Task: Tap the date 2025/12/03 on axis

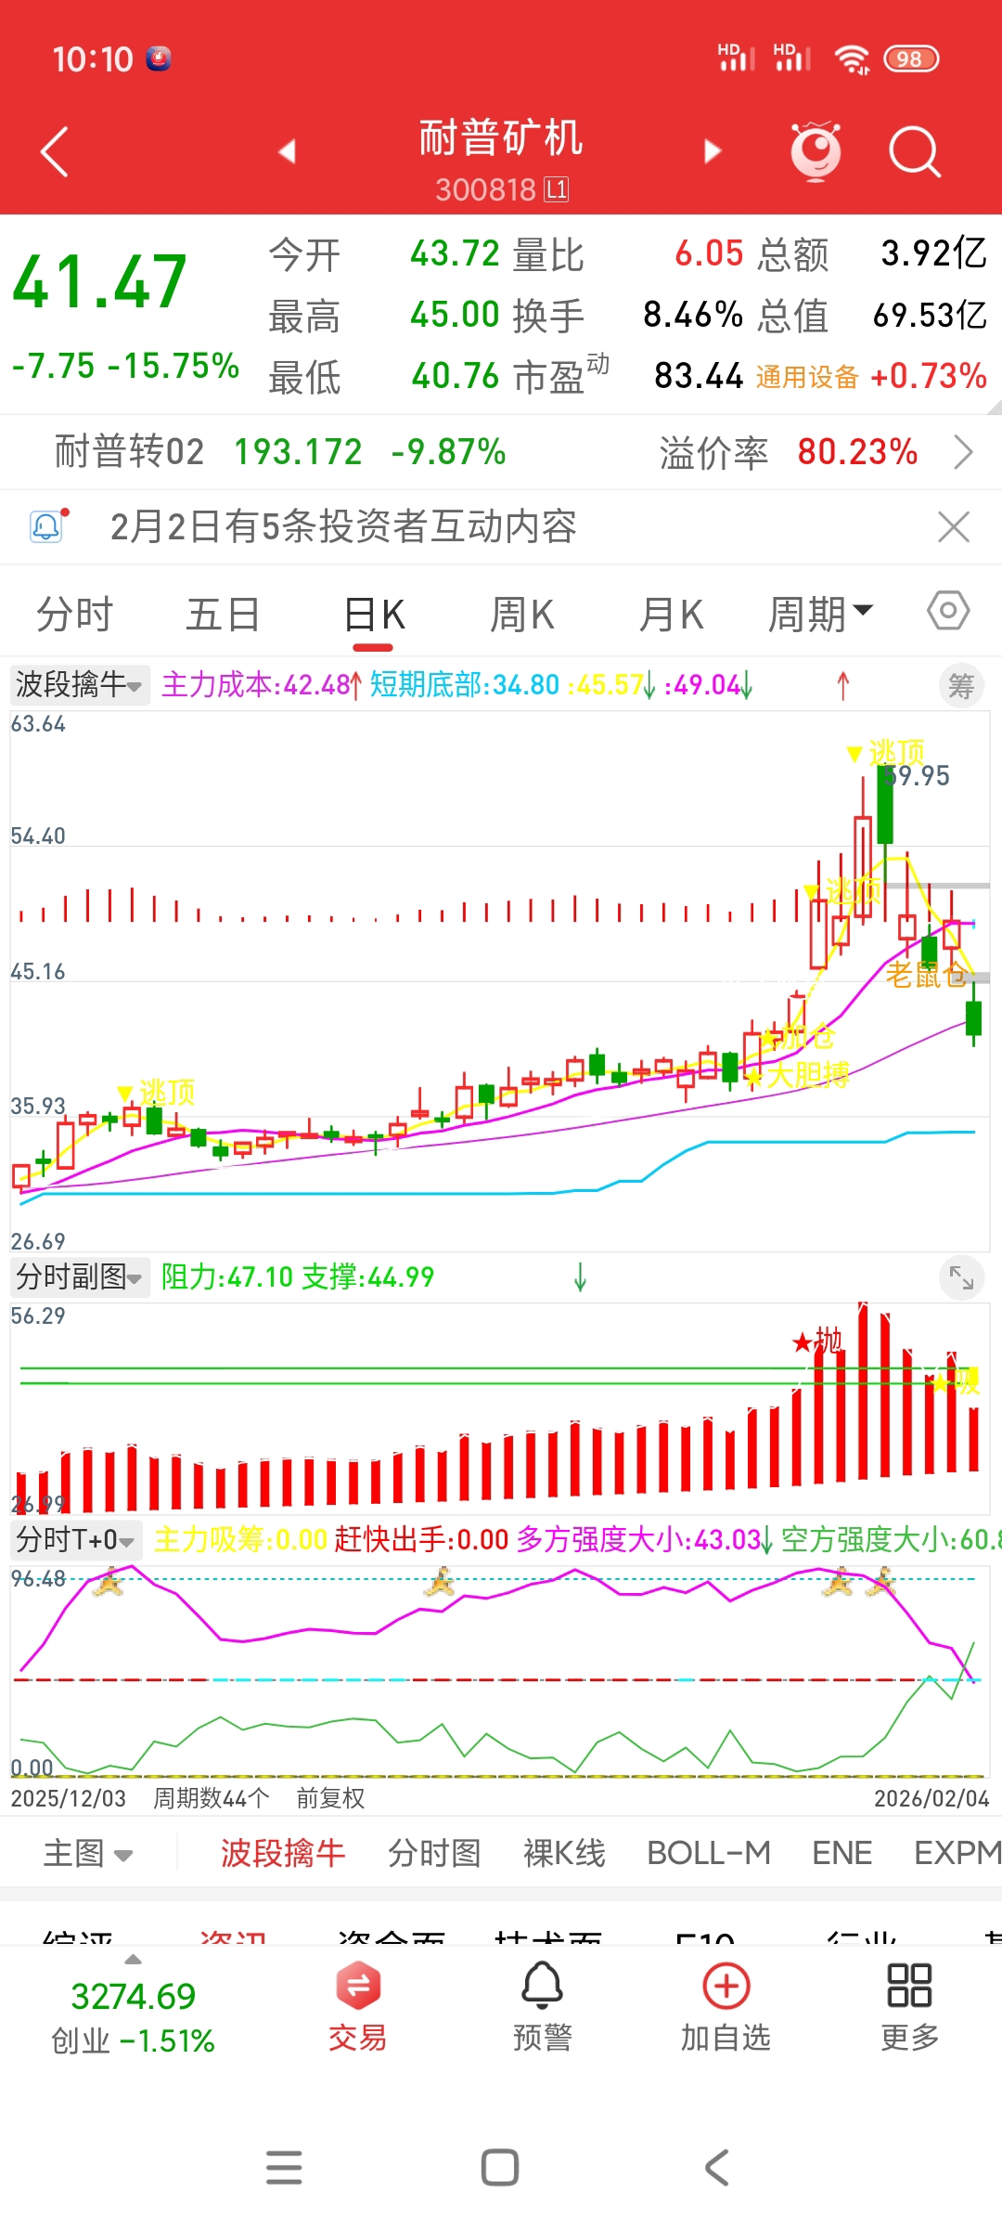Action: (69, 1798)
